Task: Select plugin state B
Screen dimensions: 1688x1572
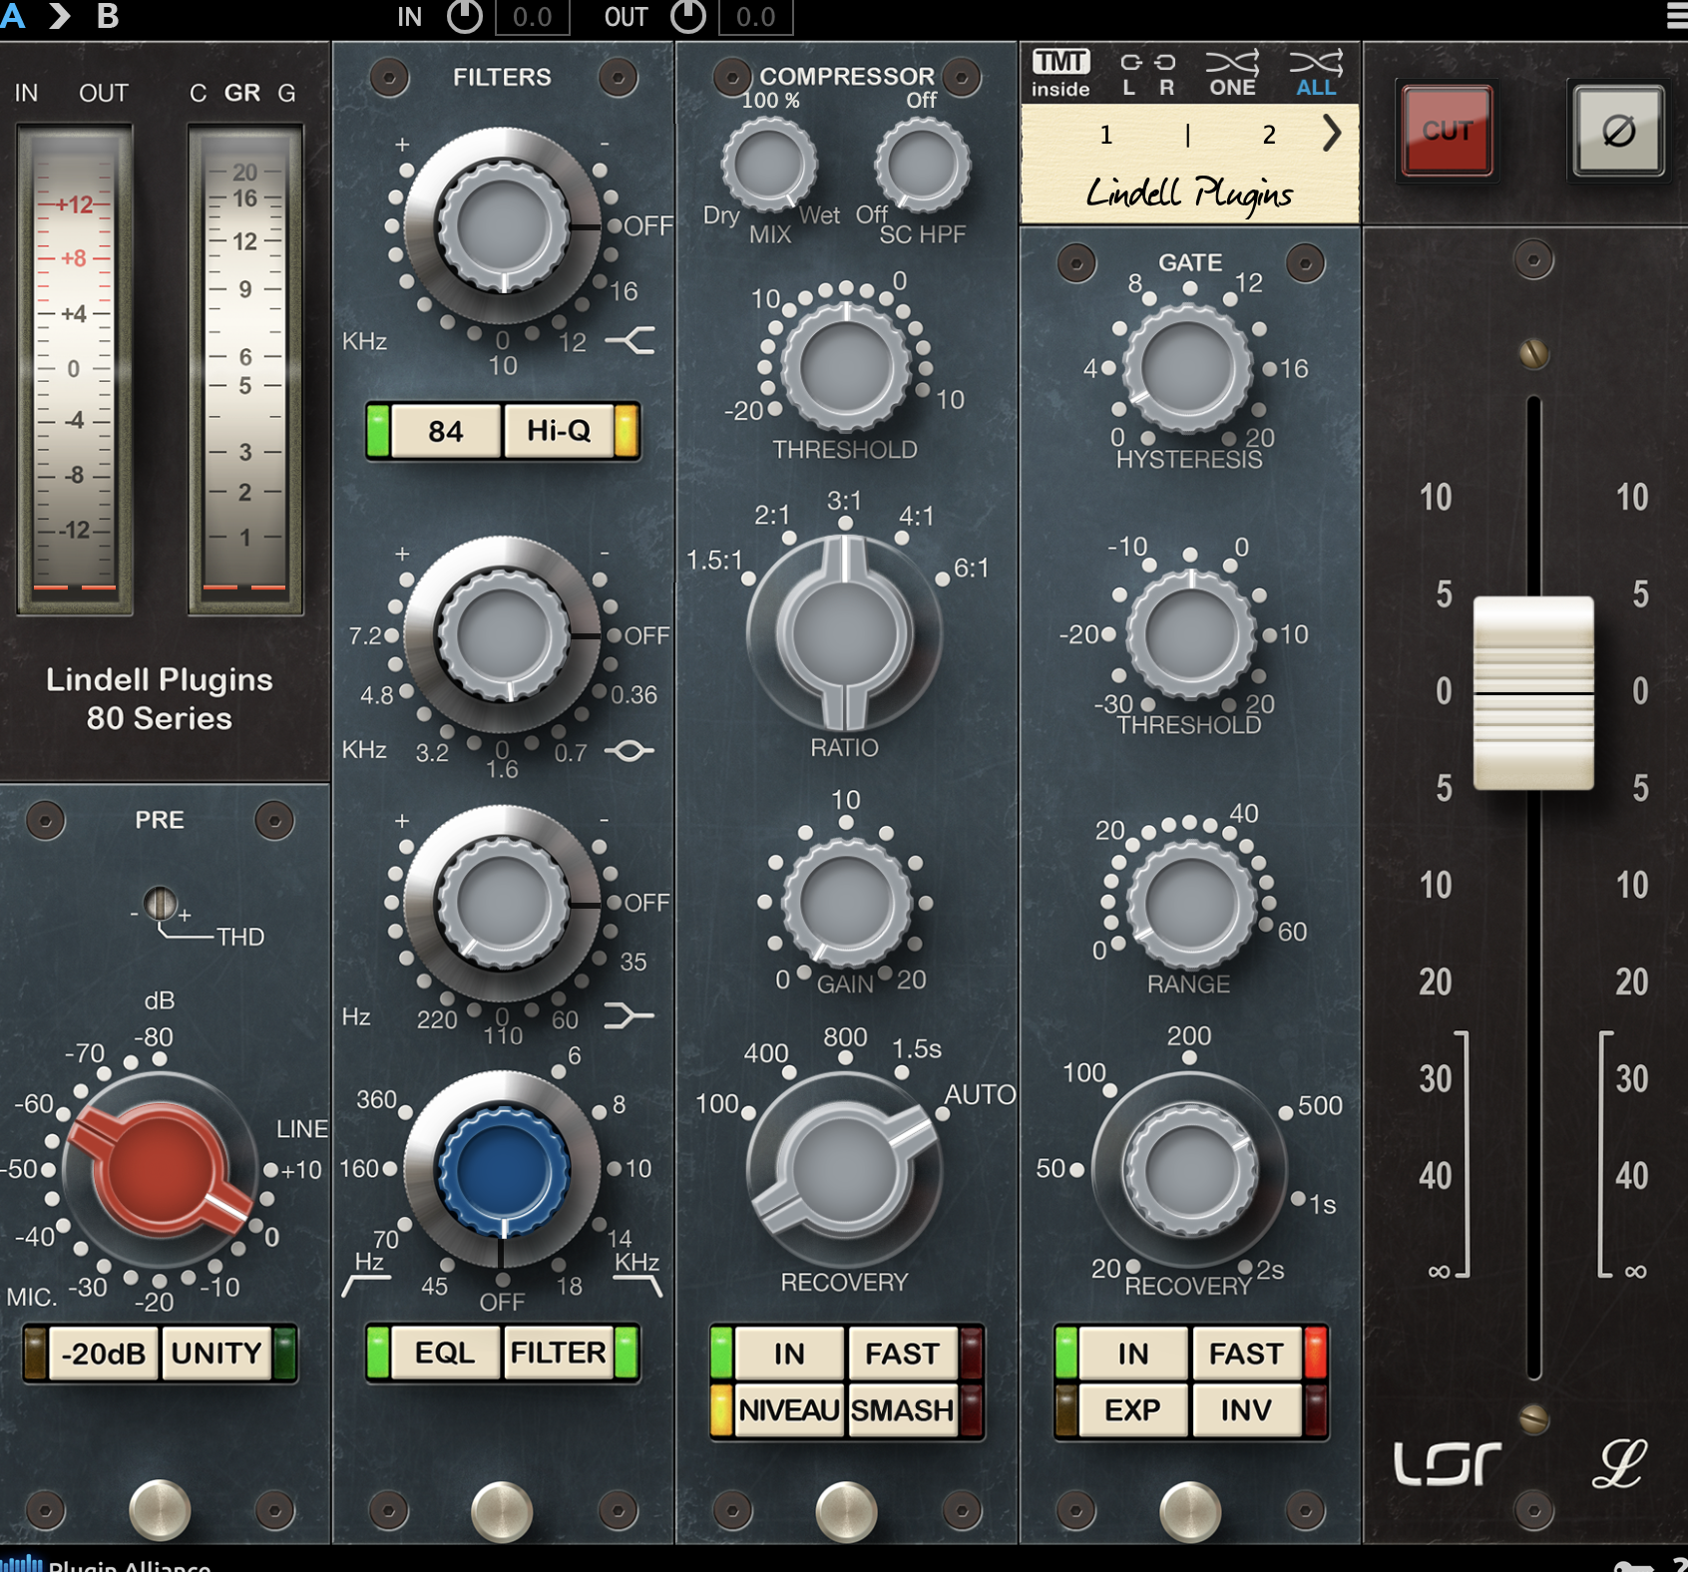Action: pos(108,16)
